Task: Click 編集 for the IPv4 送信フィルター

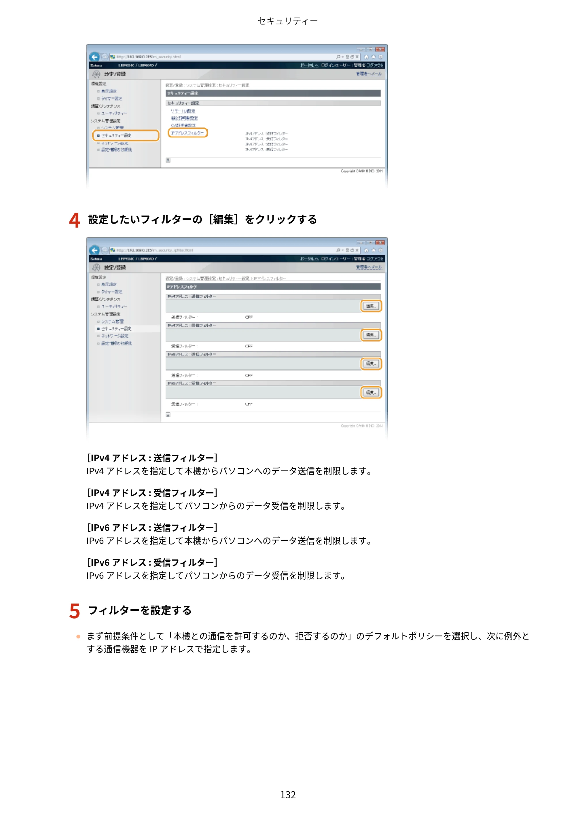Action: point(371,306)
